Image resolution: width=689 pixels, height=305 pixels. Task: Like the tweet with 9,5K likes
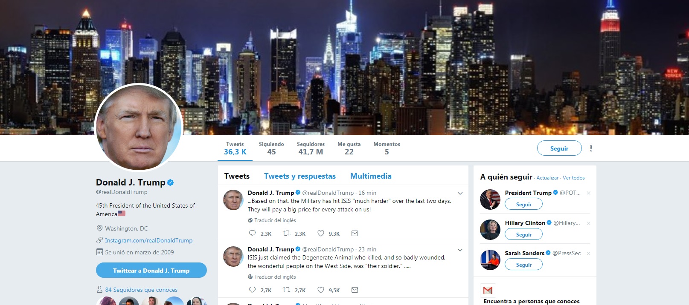[321, 290]
